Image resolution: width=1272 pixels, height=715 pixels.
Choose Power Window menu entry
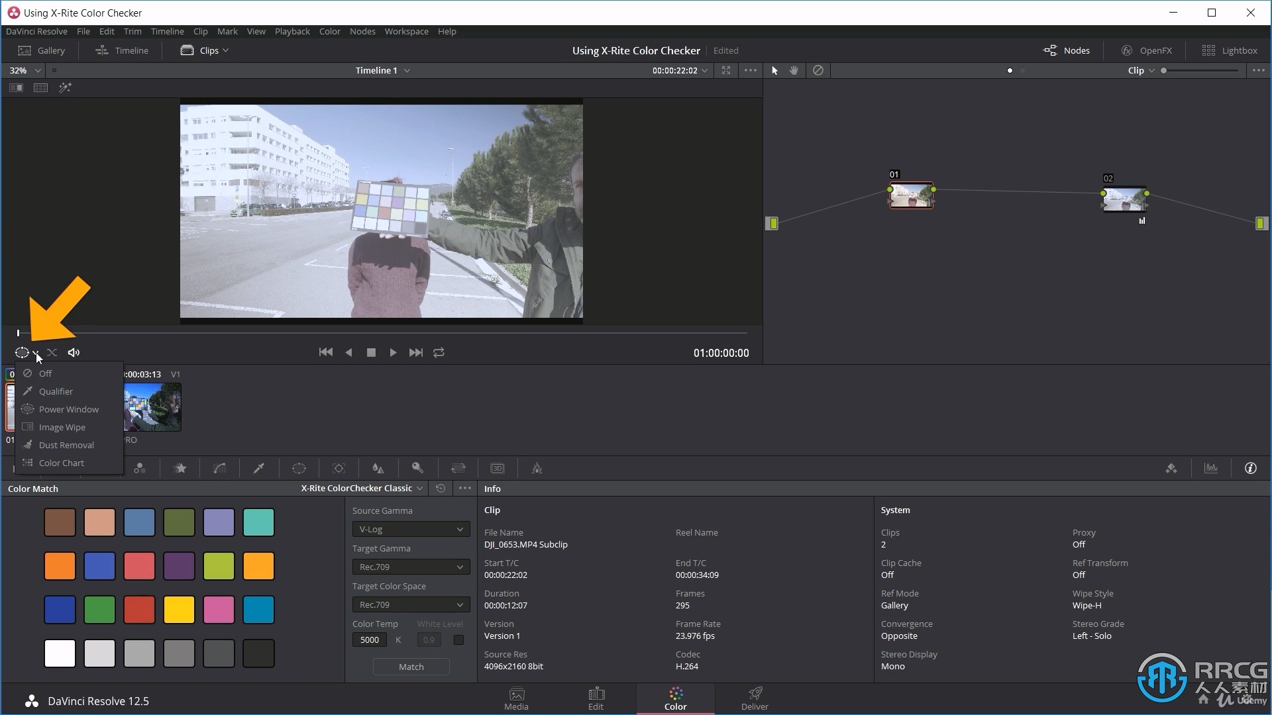pyautogui.click(x=69, y=409)
